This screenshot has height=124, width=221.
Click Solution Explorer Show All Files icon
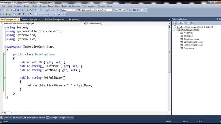pos(180,23)
